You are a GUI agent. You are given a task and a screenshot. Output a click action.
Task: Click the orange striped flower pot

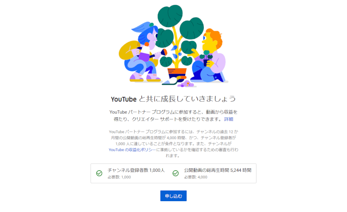(177, 74)
